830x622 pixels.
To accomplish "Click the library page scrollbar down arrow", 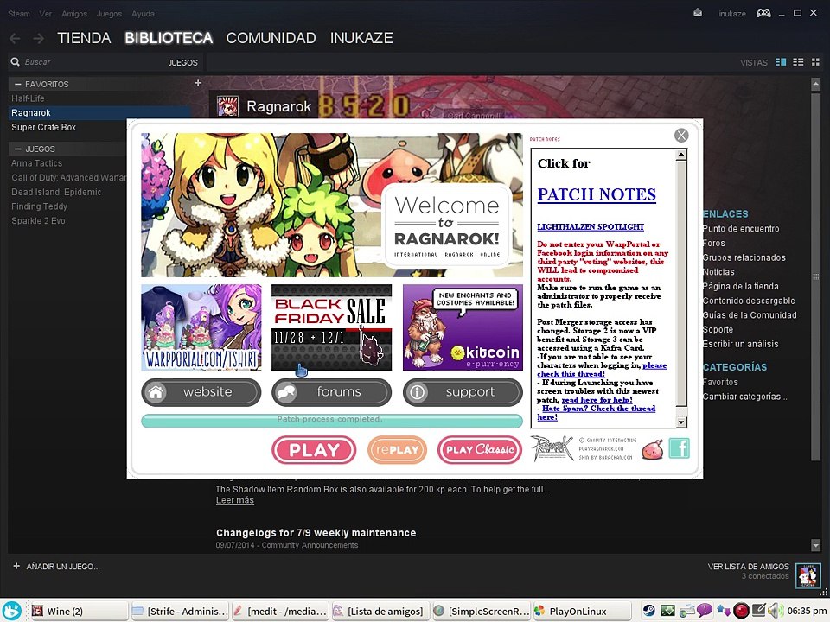I will tap(815, 545).
